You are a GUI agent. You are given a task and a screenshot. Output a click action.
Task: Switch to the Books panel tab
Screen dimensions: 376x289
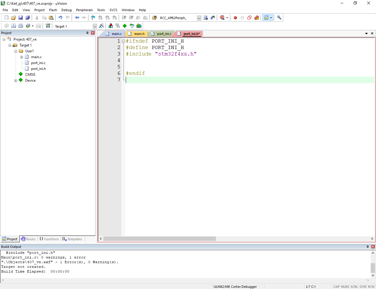coord(28,239)
